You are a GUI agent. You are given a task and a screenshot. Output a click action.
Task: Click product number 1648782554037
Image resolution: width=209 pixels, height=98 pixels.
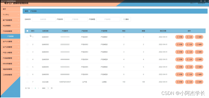click(65, 82)
